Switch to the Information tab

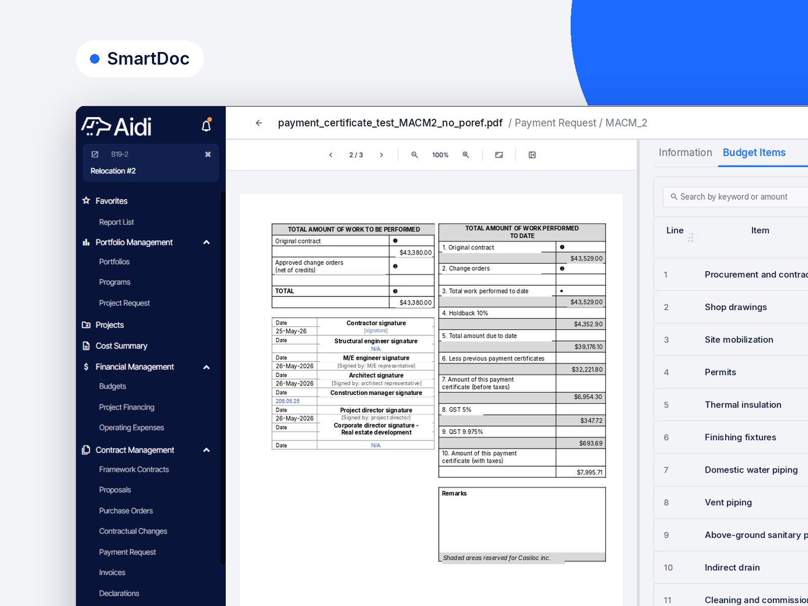pos(685,153)
